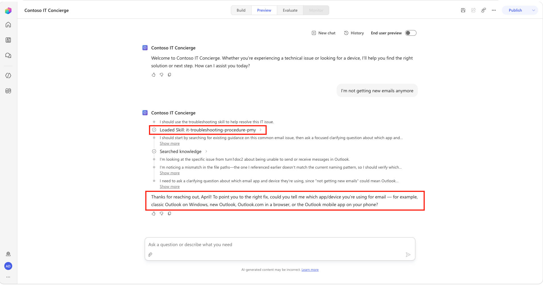Copy the welcome message
The image size is (543, 285).
click(169, 75)
